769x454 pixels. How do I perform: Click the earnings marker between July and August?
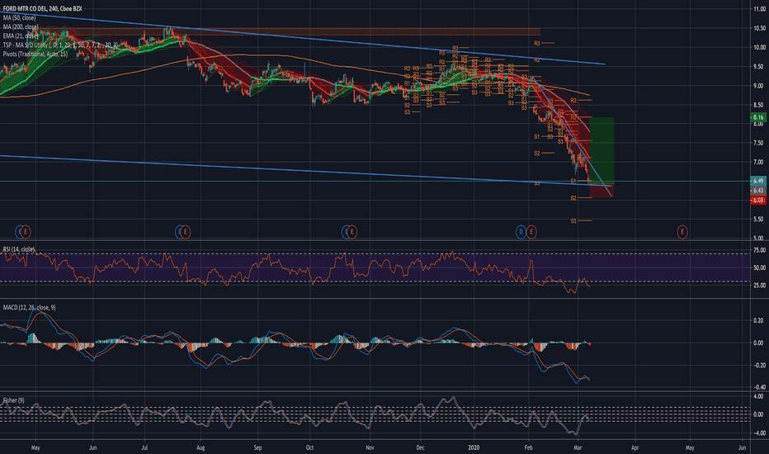coord(185,232)
